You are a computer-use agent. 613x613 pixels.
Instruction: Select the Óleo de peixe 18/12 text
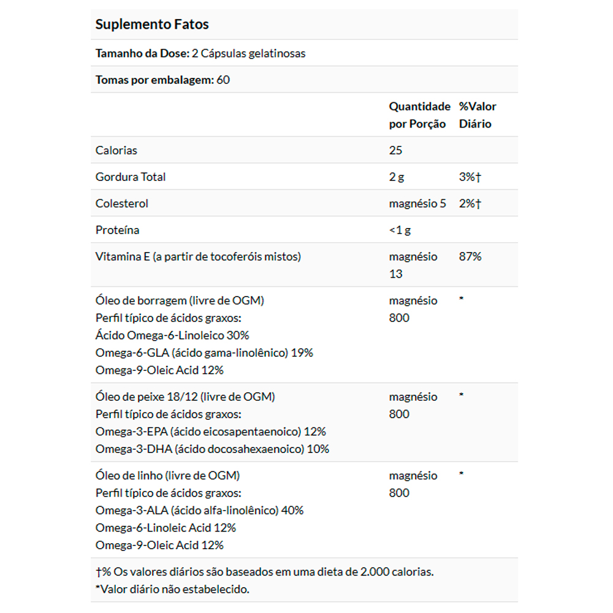(185, 397)
